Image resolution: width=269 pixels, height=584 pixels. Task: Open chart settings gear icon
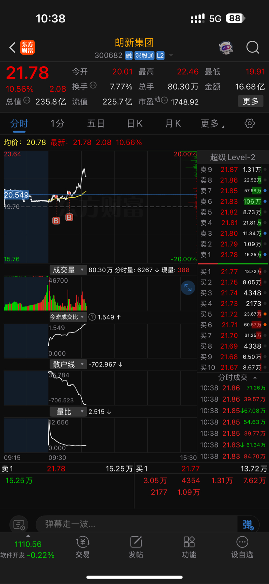(x=249, y=123)
